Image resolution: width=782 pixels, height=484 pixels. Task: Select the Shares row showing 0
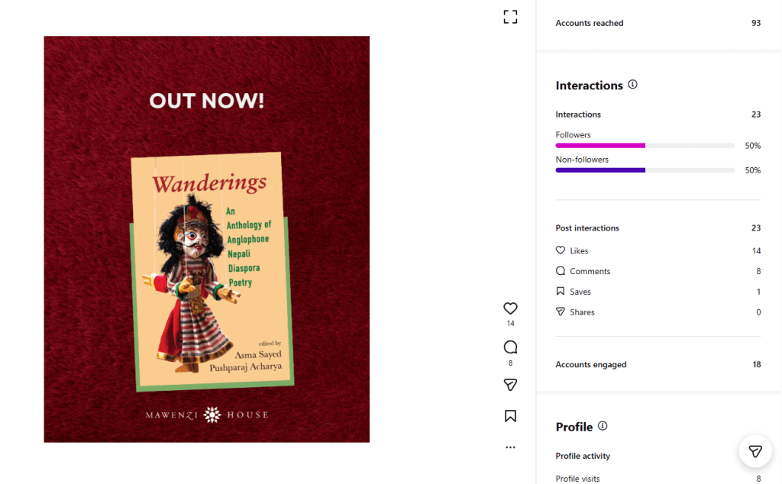pyautogui.click(x=658, y=312)
